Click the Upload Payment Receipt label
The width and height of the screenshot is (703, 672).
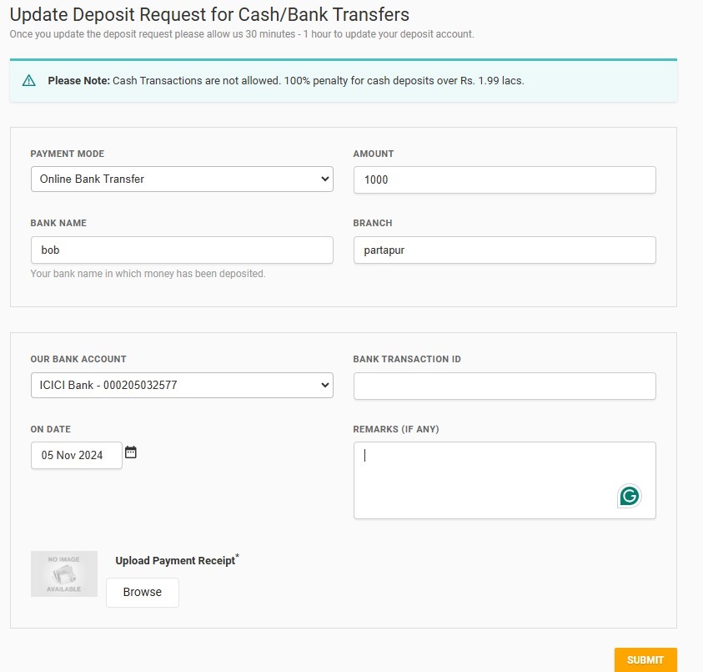click(175, 561)
